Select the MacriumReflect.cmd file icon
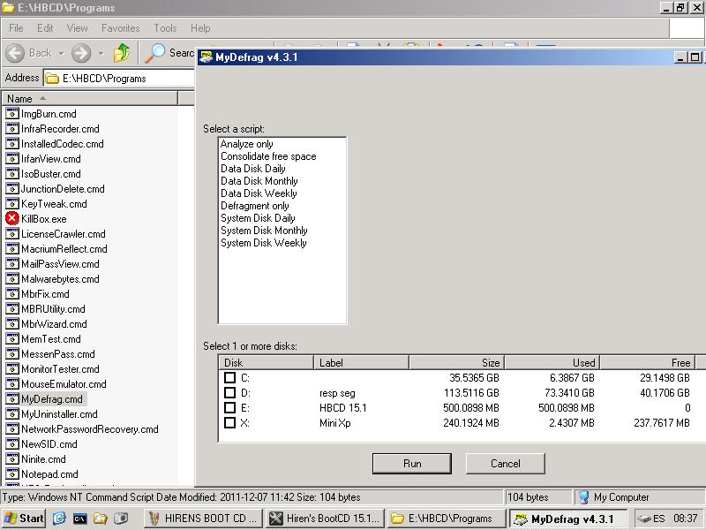This screenshot has height=530, width=706. click(12, 249)
